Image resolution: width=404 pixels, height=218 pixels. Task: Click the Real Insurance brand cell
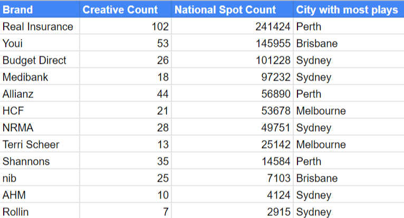[40, 26]
